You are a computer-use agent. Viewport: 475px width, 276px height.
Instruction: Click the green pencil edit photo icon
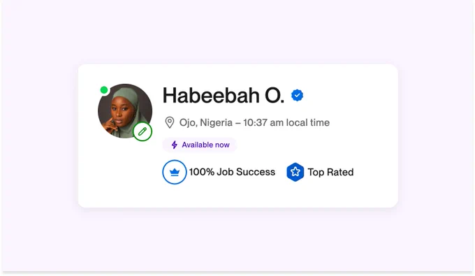pos(142,131)
